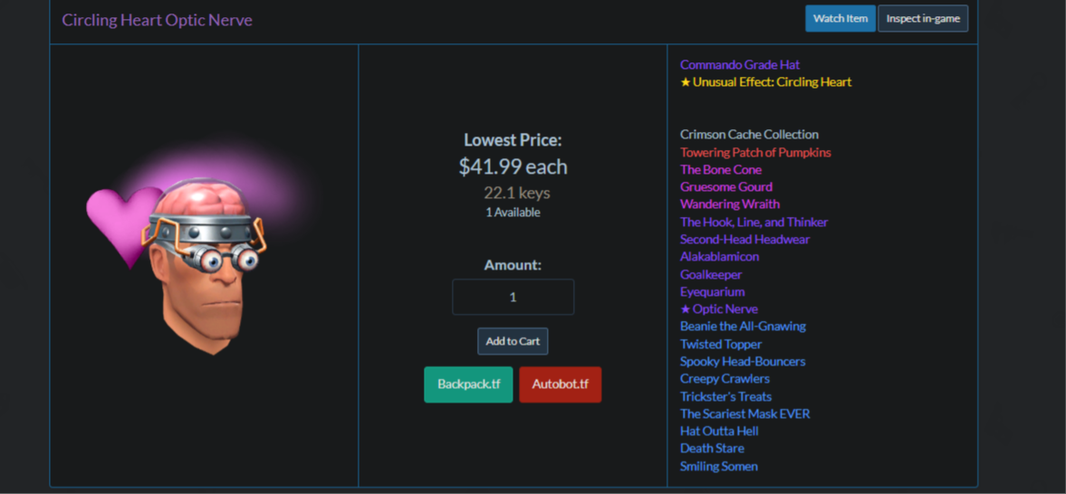Open Towering Patch of Pumpkins link
The height and width of the screenshot is (494, 1066).
(x=755, y=152)
